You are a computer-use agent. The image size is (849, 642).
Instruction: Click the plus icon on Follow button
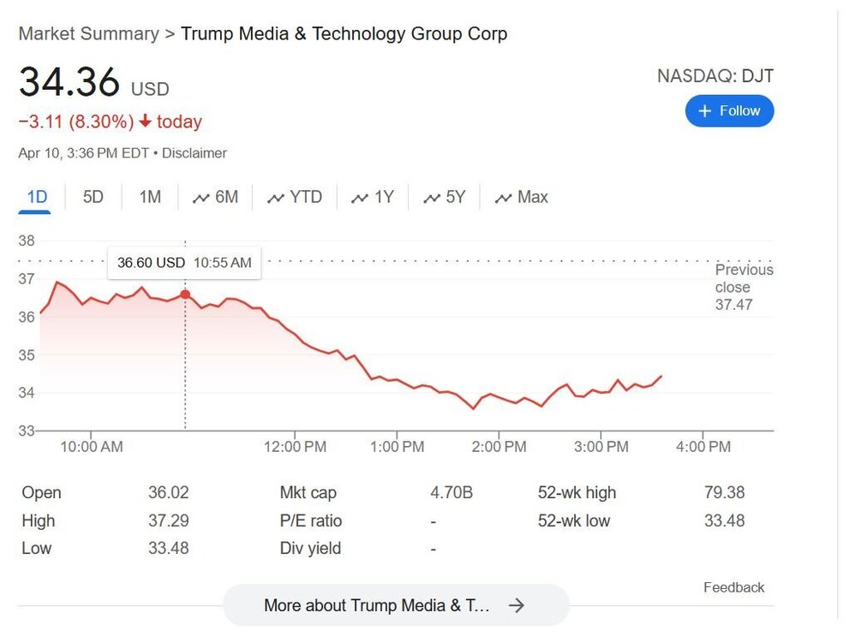point(704,110)
